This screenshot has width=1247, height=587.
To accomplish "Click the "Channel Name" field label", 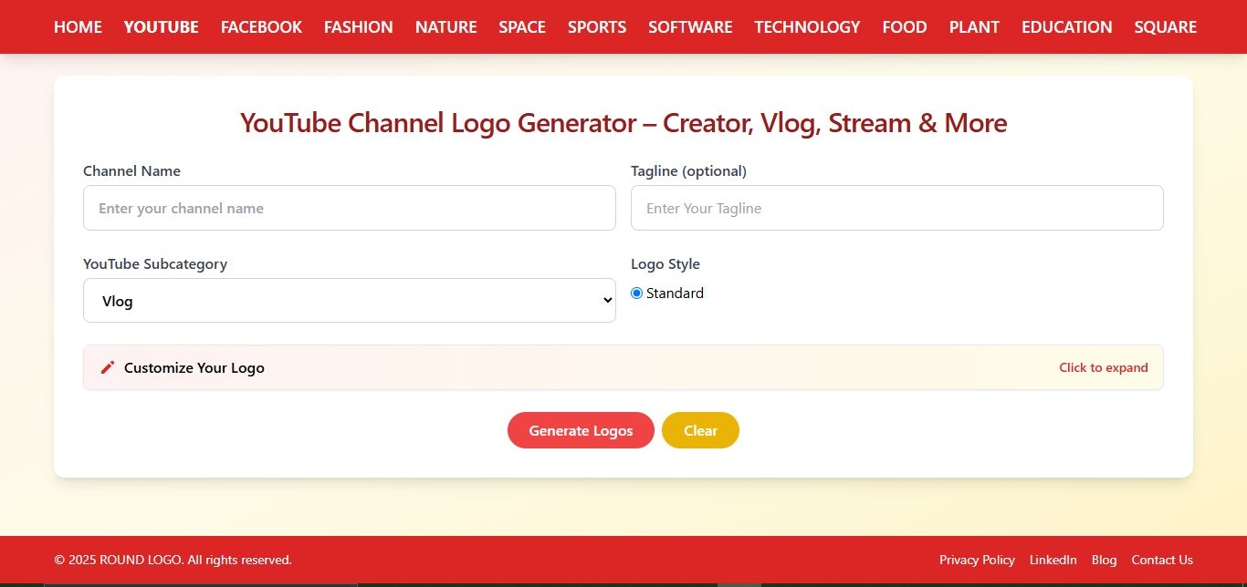I will pos(131,170).
